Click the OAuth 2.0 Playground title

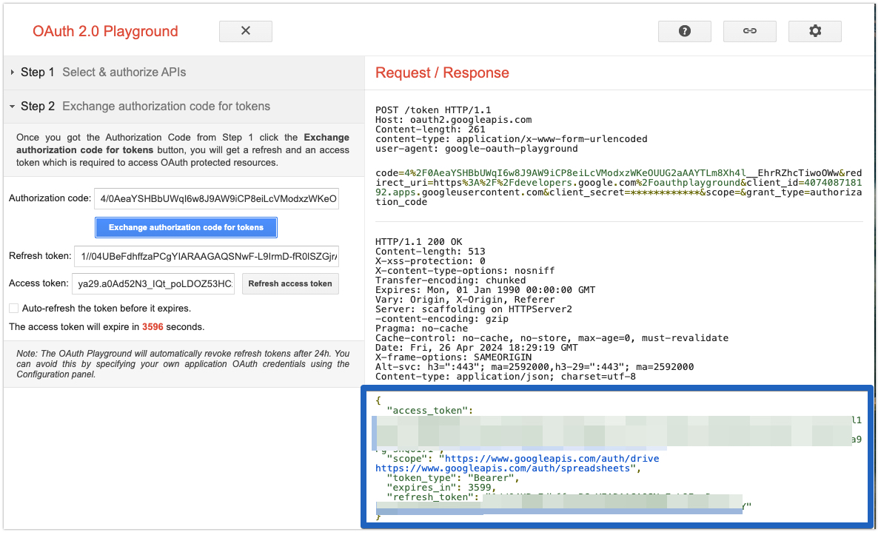105,32
